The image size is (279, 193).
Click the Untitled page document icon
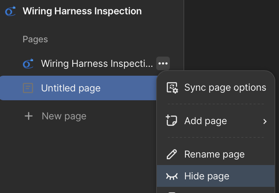(28, 88)
